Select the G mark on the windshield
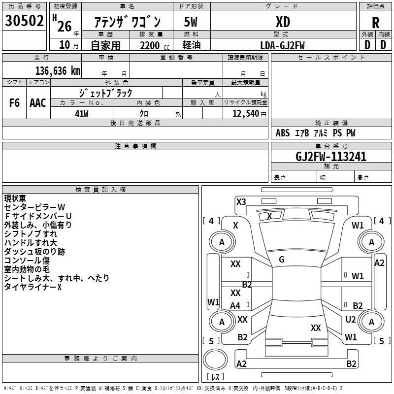This screenshot has width=394, height=394. (281, 260)
